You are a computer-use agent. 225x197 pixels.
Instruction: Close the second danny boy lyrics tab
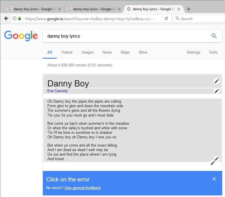click(119, 9)
